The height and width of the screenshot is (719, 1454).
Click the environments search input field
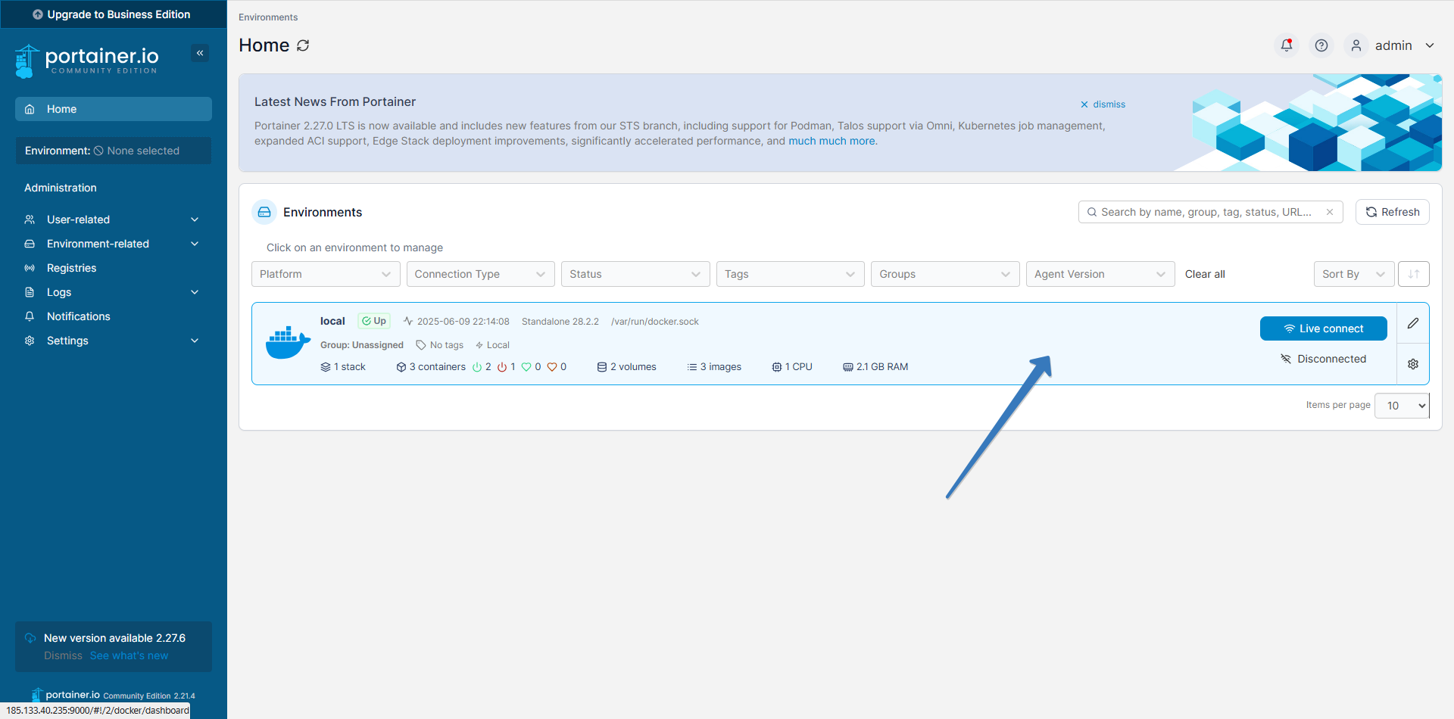(x=1204, y=212)
